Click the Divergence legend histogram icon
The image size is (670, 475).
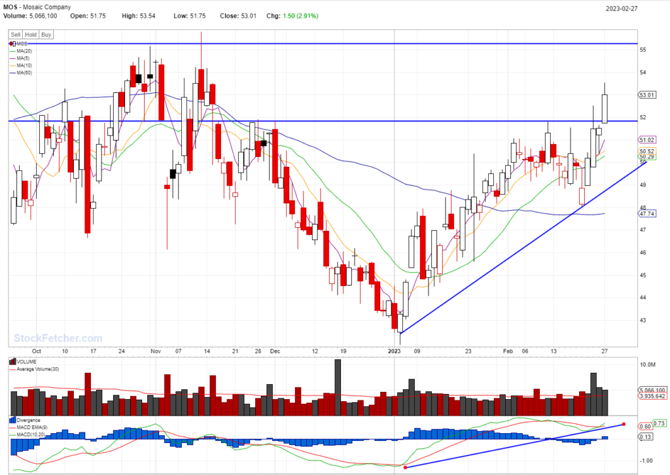[x=12, y=420]
